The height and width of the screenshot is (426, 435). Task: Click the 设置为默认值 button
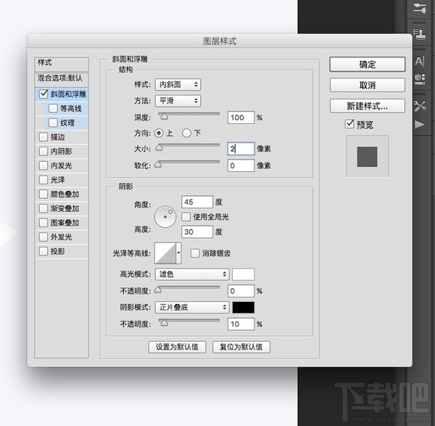[178, 347]
